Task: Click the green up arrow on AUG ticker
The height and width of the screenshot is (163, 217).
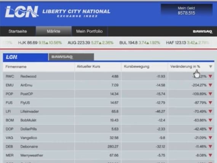Action: pos(100,43)
